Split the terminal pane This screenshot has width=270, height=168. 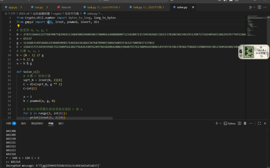(x=239, y=123)
